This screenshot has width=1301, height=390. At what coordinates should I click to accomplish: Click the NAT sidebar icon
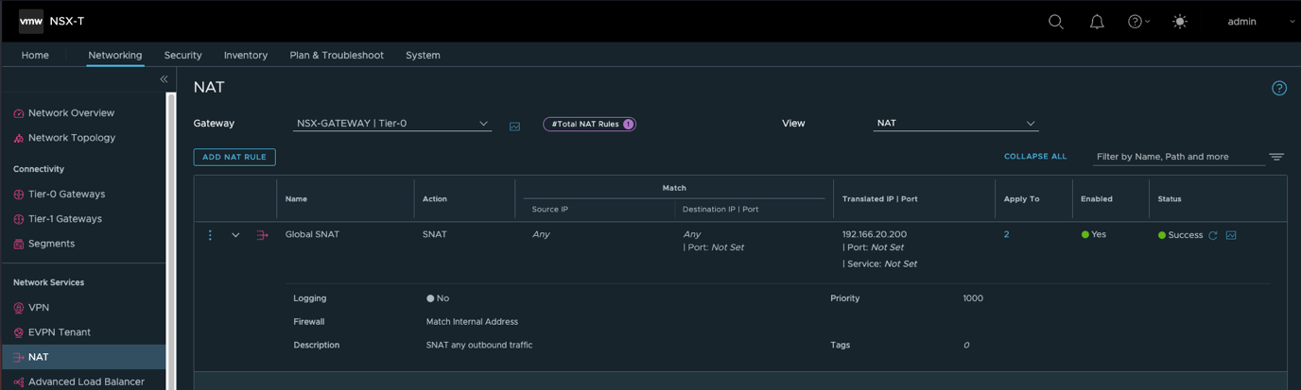[19, 358]
